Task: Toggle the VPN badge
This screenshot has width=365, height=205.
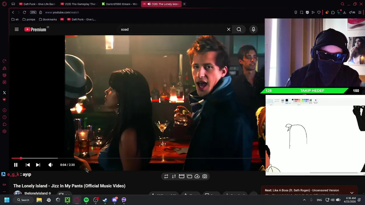Action: (33, 12)
